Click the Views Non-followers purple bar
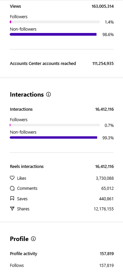Viewport: 123px width, 277px height. (53, 34)
